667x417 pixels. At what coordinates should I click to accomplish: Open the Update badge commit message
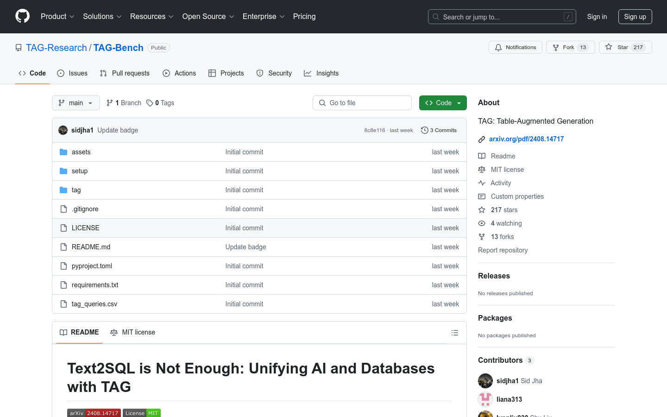(118, 130)
